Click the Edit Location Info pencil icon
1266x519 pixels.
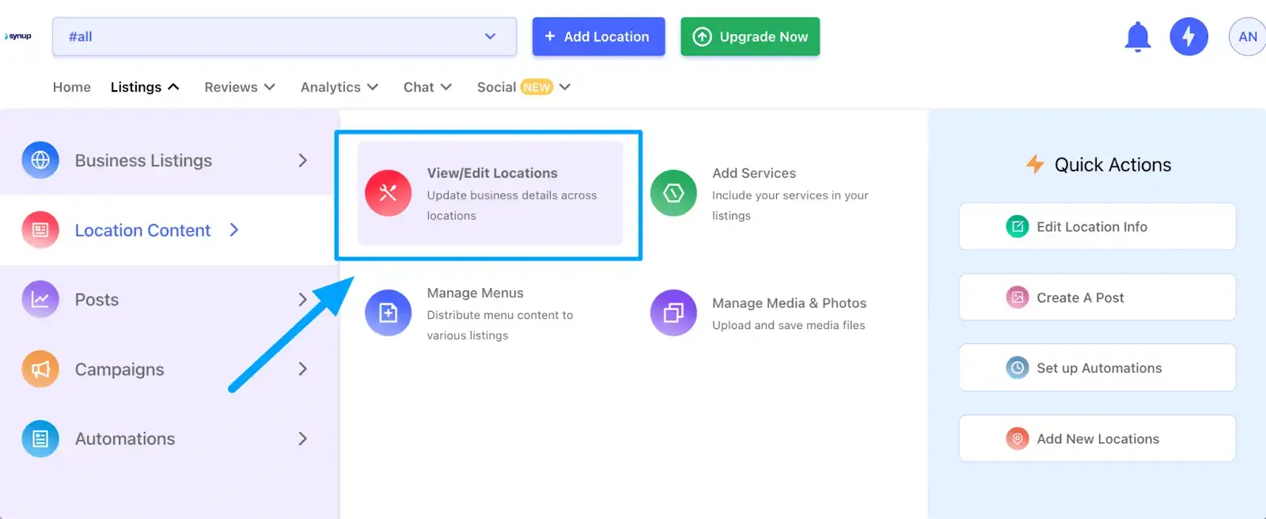point(1018,227)
